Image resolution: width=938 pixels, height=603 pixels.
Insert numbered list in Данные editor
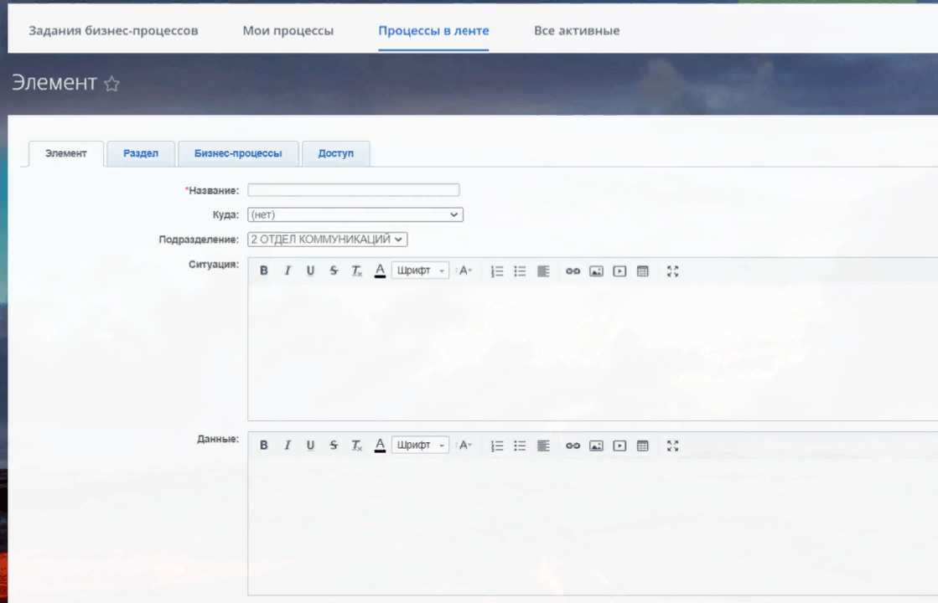point(496,446)
